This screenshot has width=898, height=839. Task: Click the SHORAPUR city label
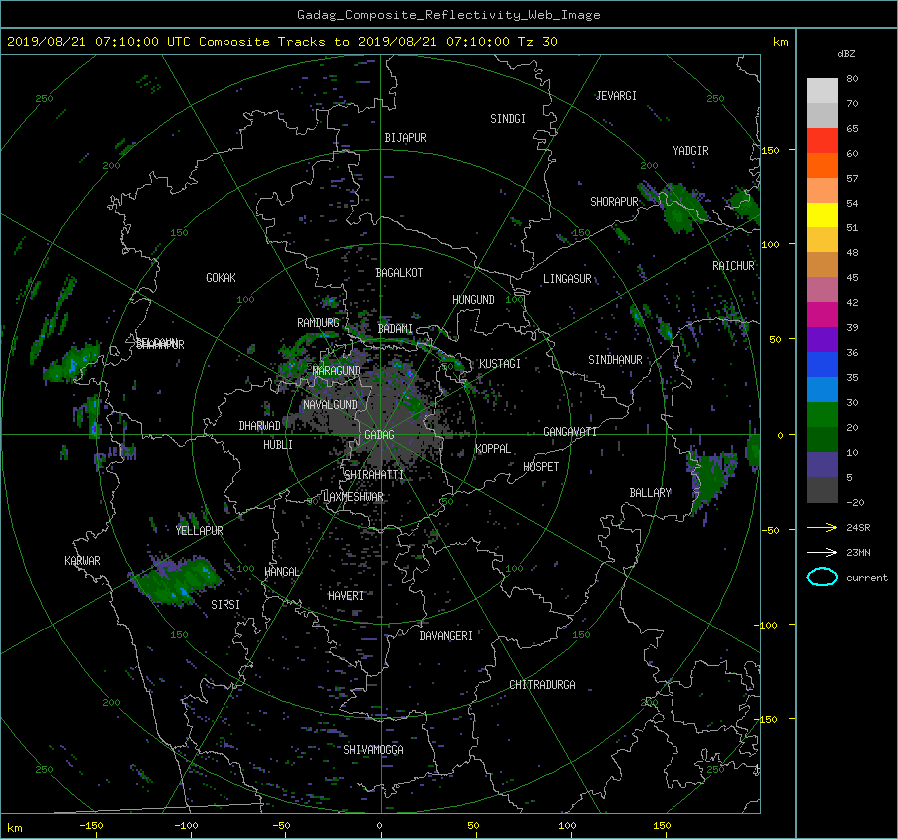tap(614, 202)
